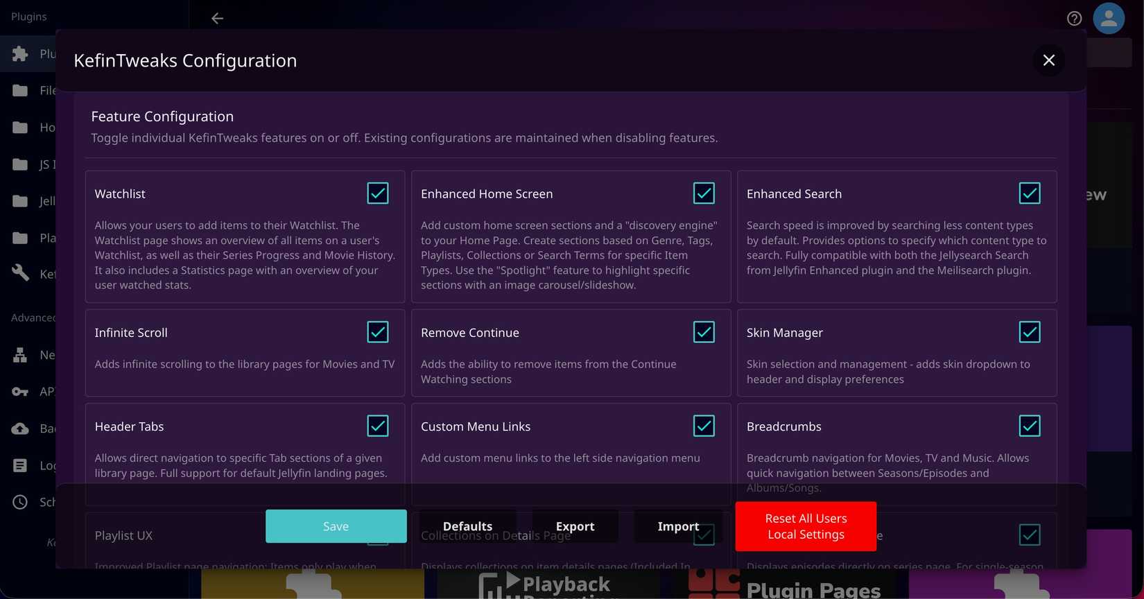Disable the Enhanced Home Screen checkbox
Screen dimensions: 1144x599
[x=704, y=193]
